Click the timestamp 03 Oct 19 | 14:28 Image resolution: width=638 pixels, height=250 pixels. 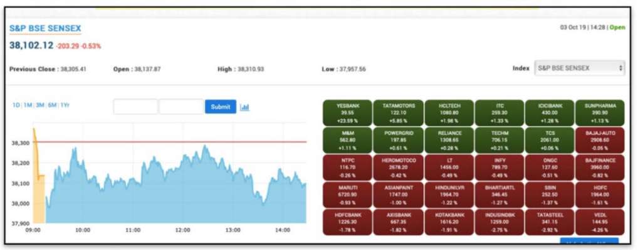[x=583, y=27]
